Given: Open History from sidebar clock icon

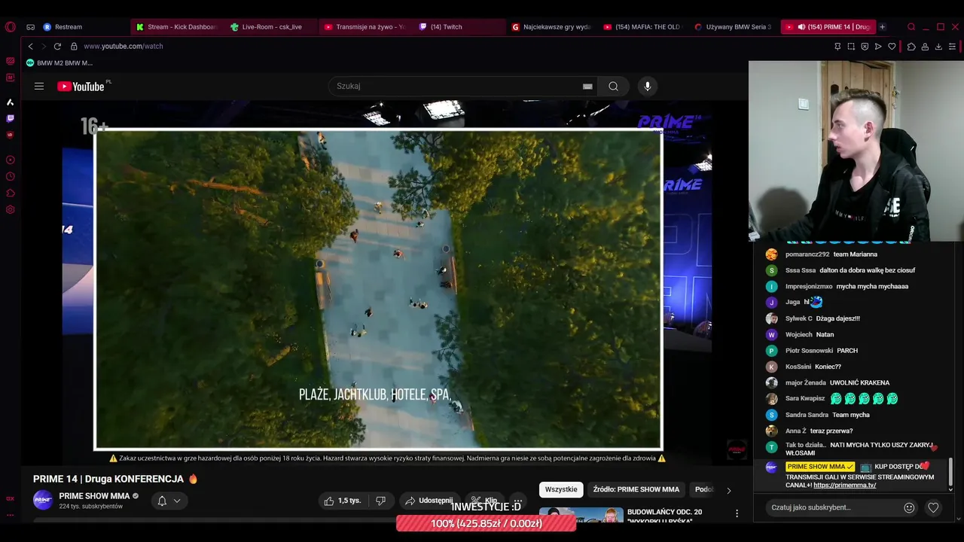Looking at the screenshot, I should tap(10, 176).
